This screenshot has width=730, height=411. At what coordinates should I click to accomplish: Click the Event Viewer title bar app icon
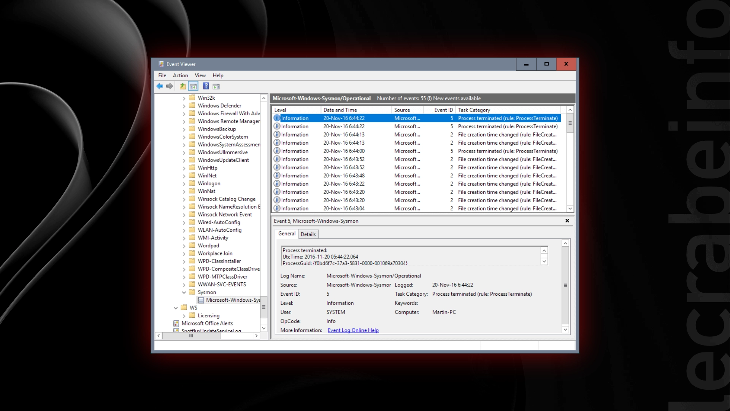161,64
